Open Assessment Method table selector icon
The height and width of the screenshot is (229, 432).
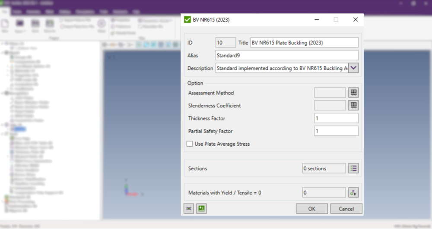click(x=353, y=93)
